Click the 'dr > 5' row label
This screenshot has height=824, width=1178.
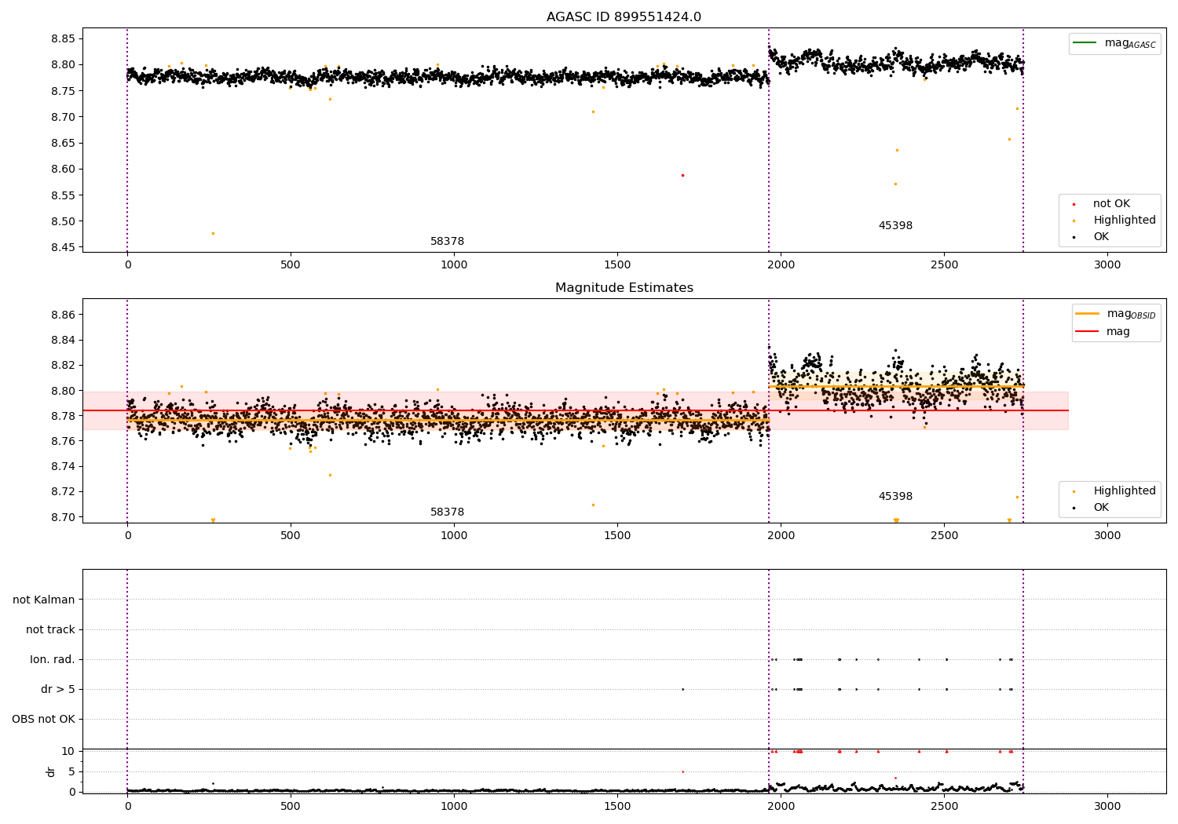pyautogui.click(x=58, y=689)
